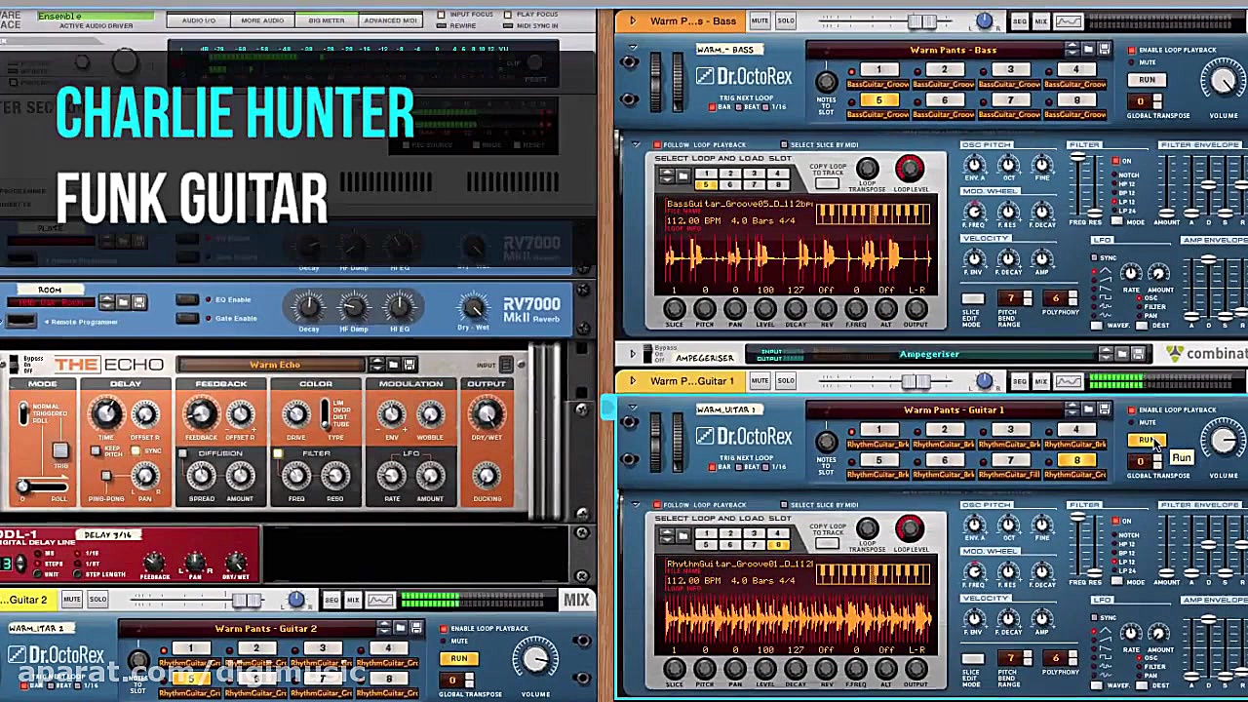Collapse the Warm Pants Bass track triangle
Image resolution: width=1248 pixels, height=702 pixels.
(633, 21)
